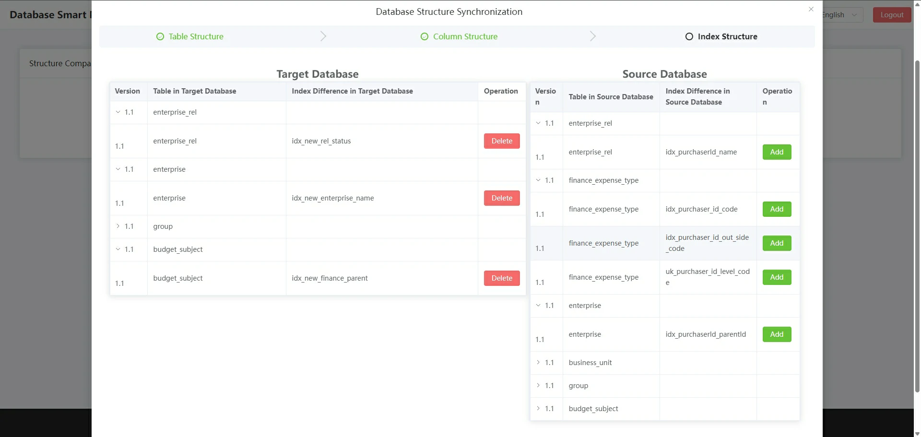The width and height of the screenshot is (921, 437).
Task: Delete index idx_new_rel_status
Action: pyautogui.click(x=502, y=141)
